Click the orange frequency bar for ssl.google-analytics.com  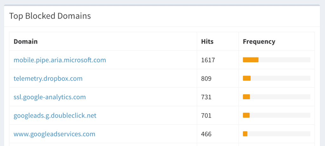[246, 97]
